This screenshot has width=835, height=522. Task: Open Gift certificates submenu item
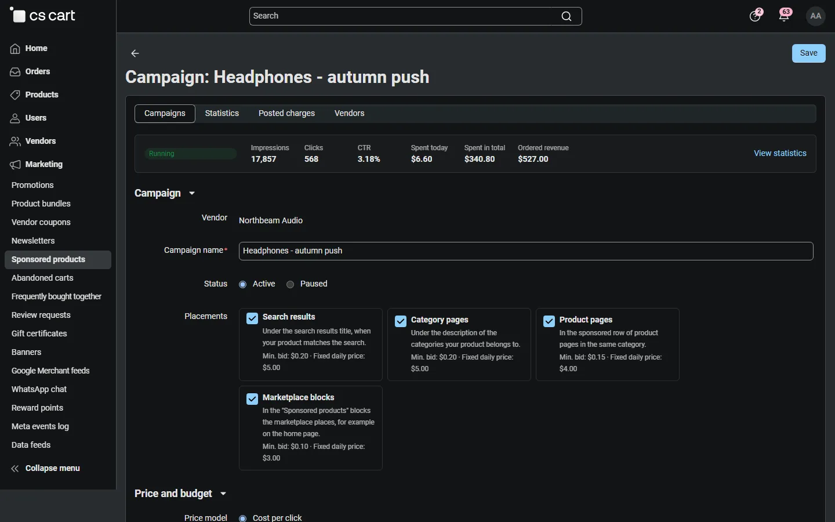pos(39,334)
